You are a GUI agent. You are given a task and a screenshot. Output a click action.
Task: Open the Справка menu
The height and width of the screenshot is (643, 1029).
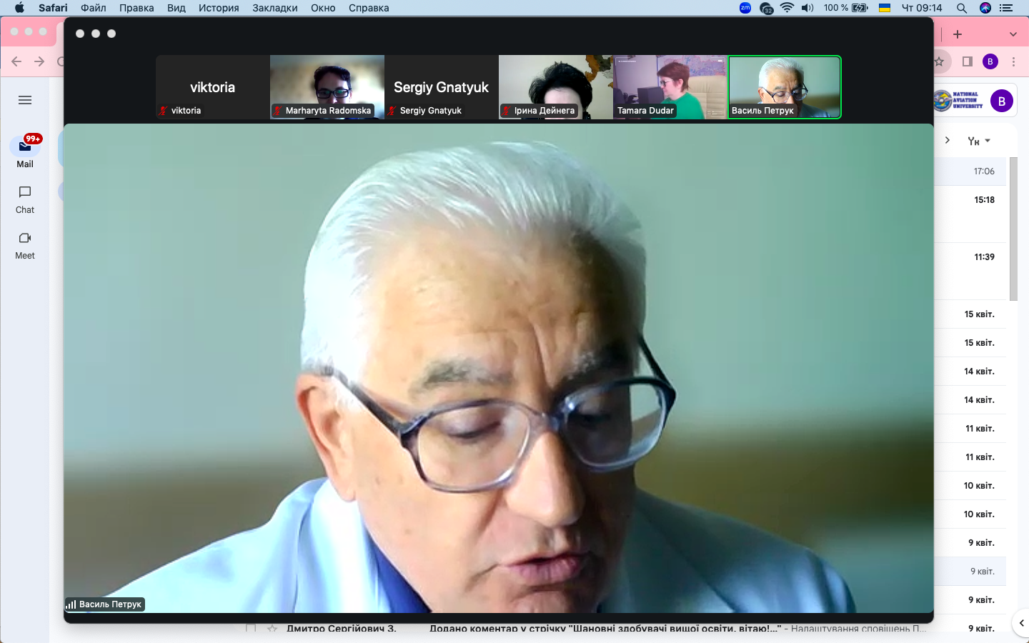click(369, 8)
